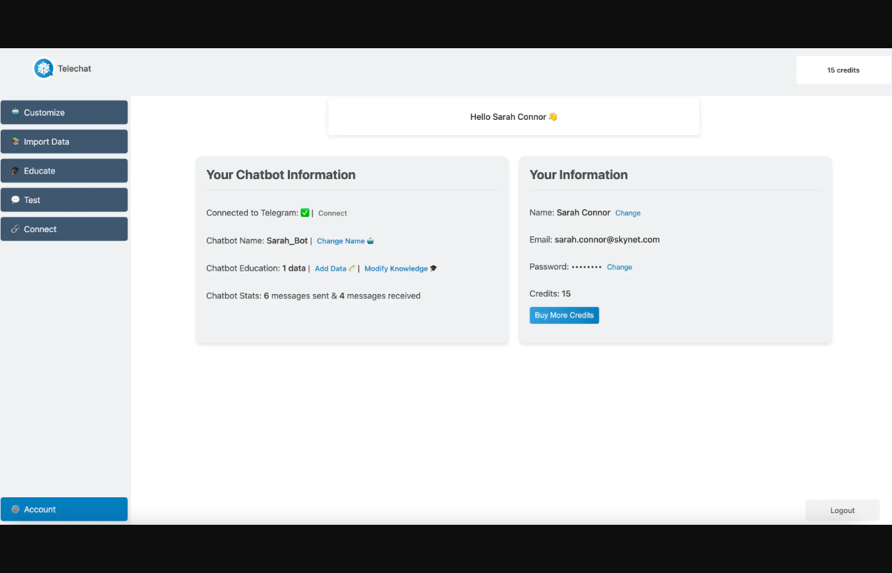
Task: Click the Import Data books icon
Action: [x=15, y=142]
